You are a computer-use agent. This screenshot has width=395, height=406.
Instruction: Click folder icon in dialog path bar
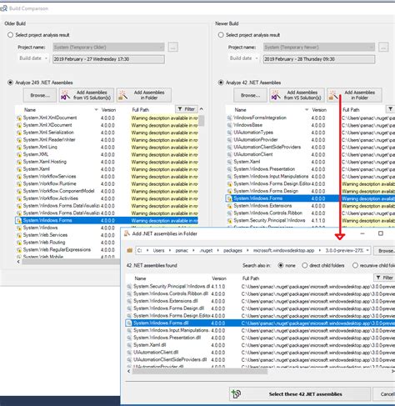129,250
